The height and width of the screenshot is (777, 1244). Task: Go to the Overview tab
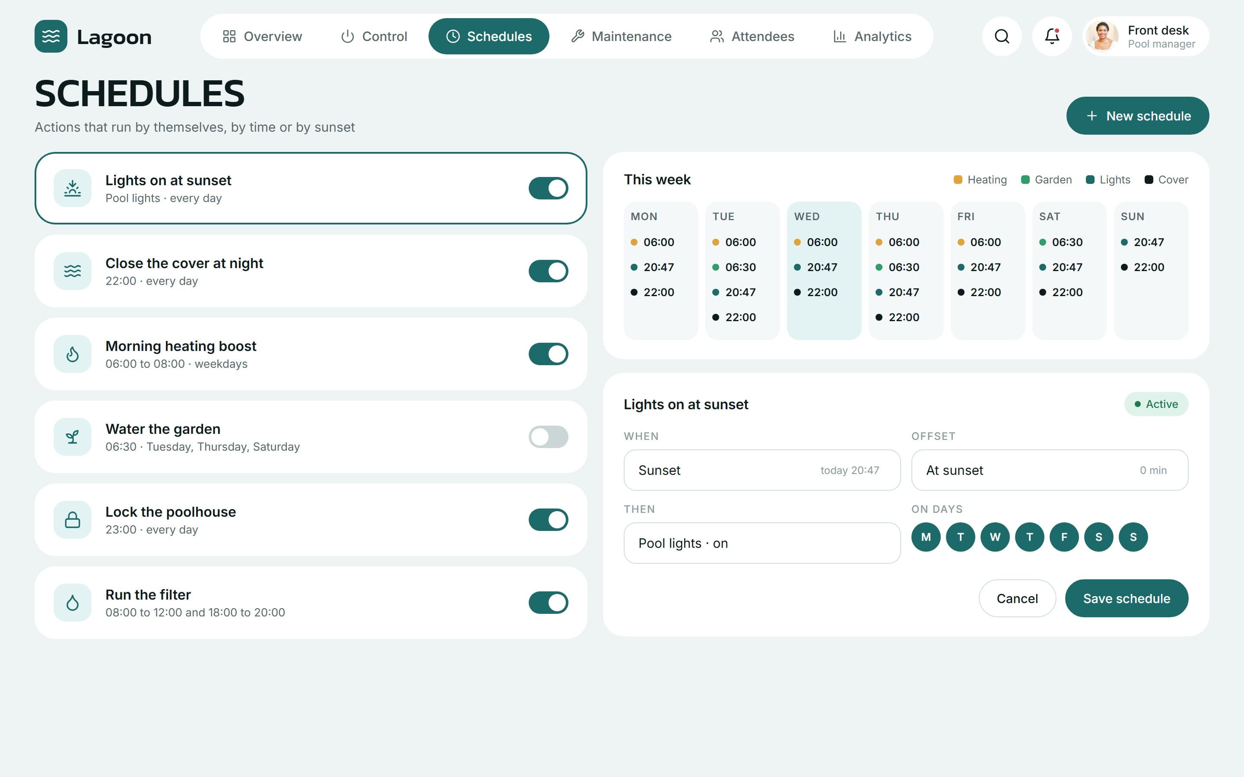(262, 37)
